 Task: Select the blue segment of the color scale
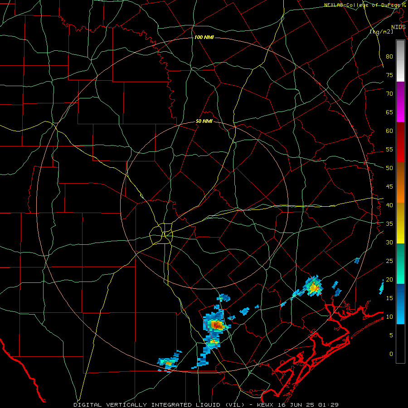pyautogui.click(x=400, y=304)
